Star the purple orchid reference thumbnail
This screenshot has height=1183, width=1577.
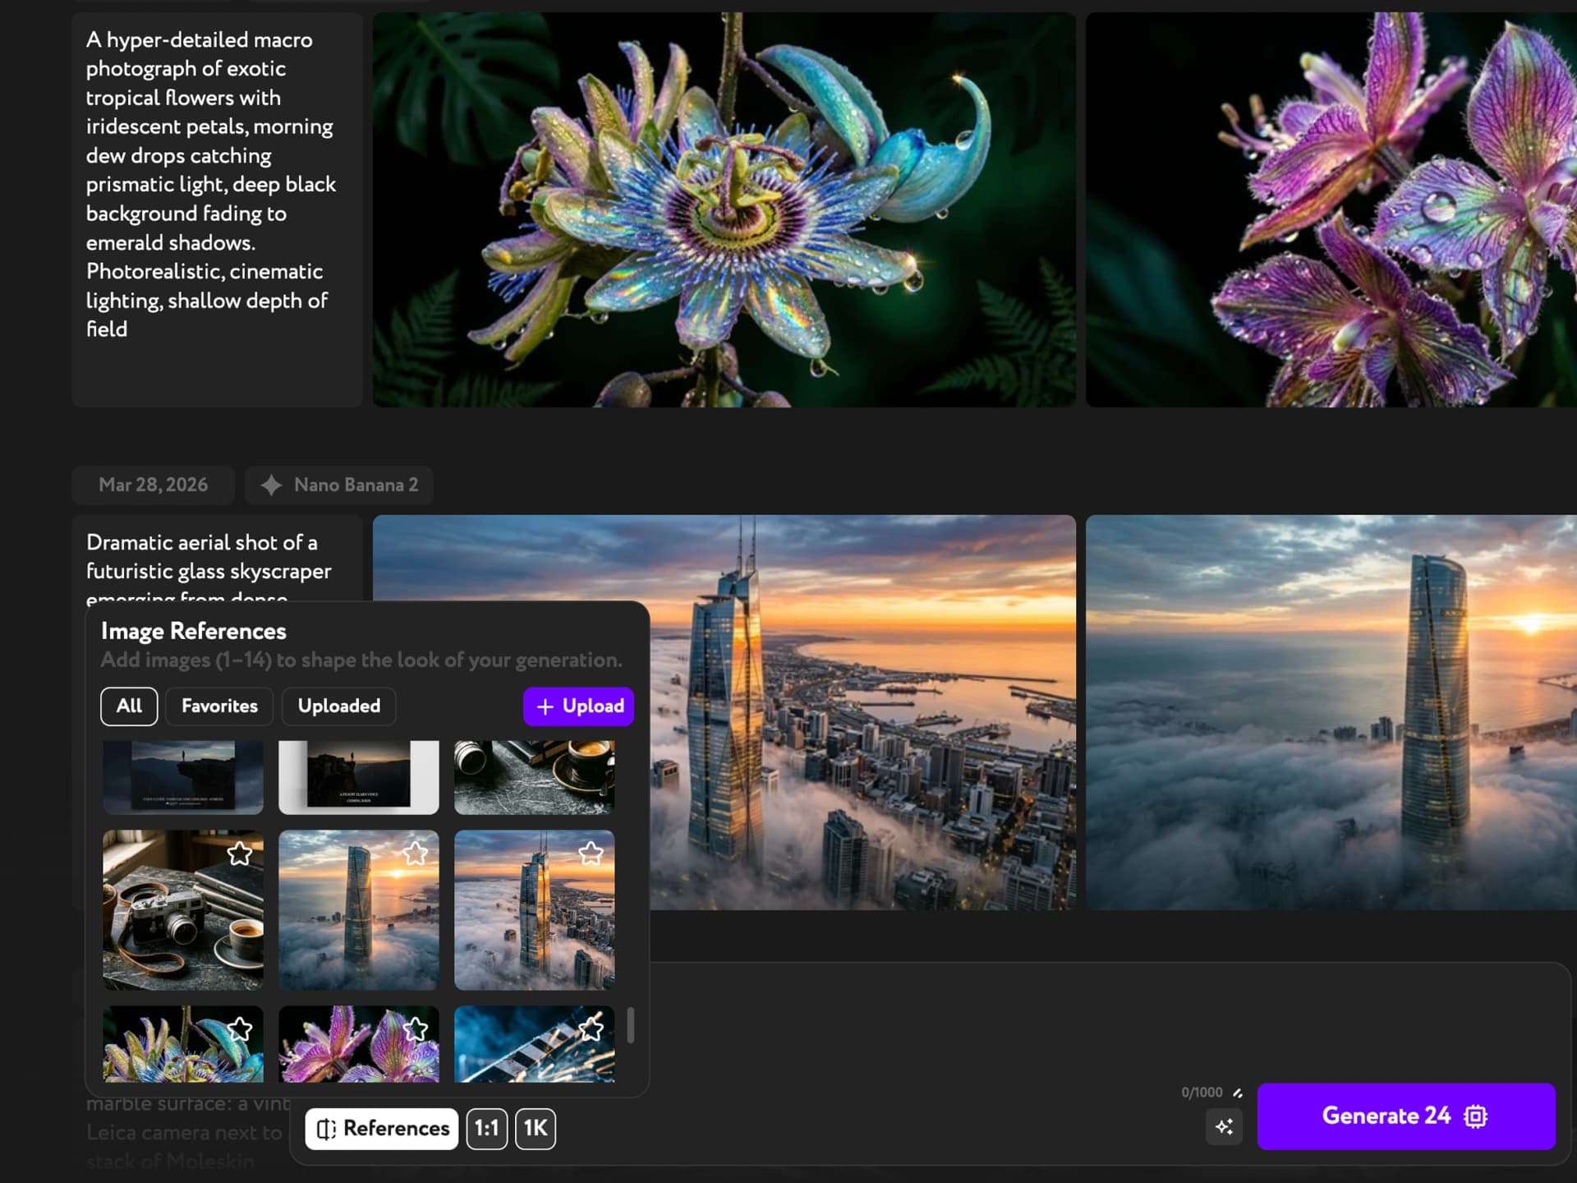[x=415, y=1028]
